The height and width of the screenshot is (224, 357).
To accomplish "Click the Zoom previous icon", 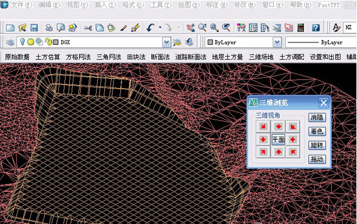I will [226, 28].
